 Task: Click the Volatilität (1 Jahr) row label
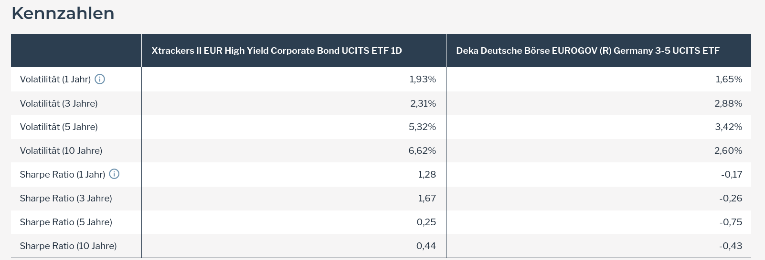tap(55, 80)
